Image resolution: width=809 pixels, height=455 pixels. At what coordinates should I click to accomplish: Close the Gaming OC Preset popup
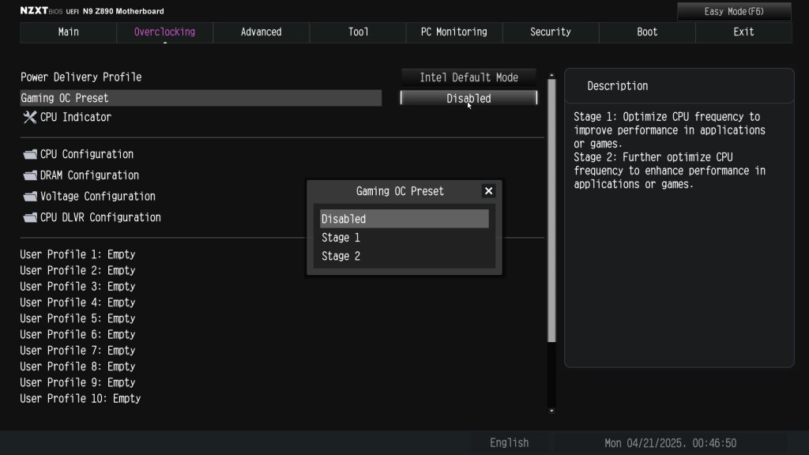488,191
